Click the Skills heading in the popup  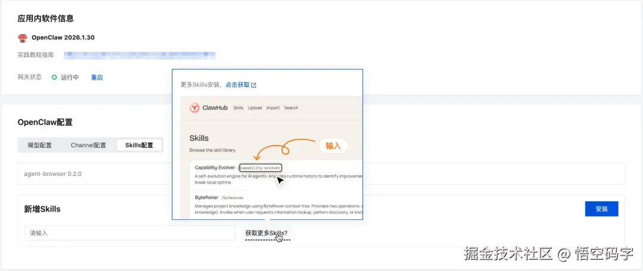pyautogui.click(x=199, y=138)
